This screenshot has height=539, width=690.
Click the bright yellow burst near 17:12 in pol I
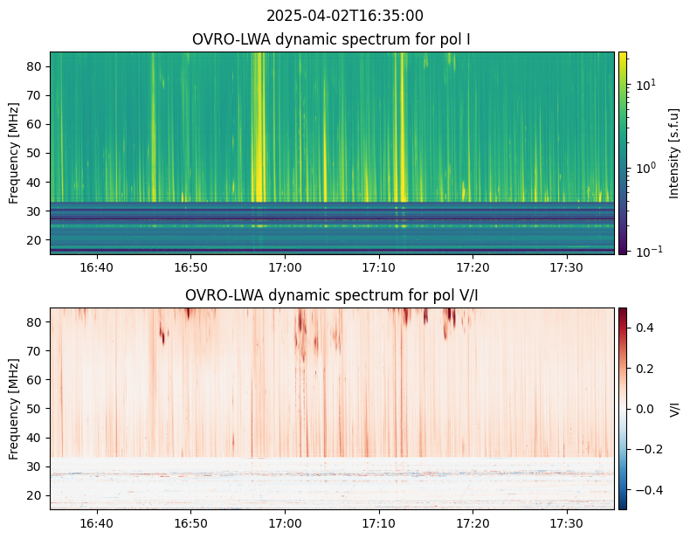401,131
